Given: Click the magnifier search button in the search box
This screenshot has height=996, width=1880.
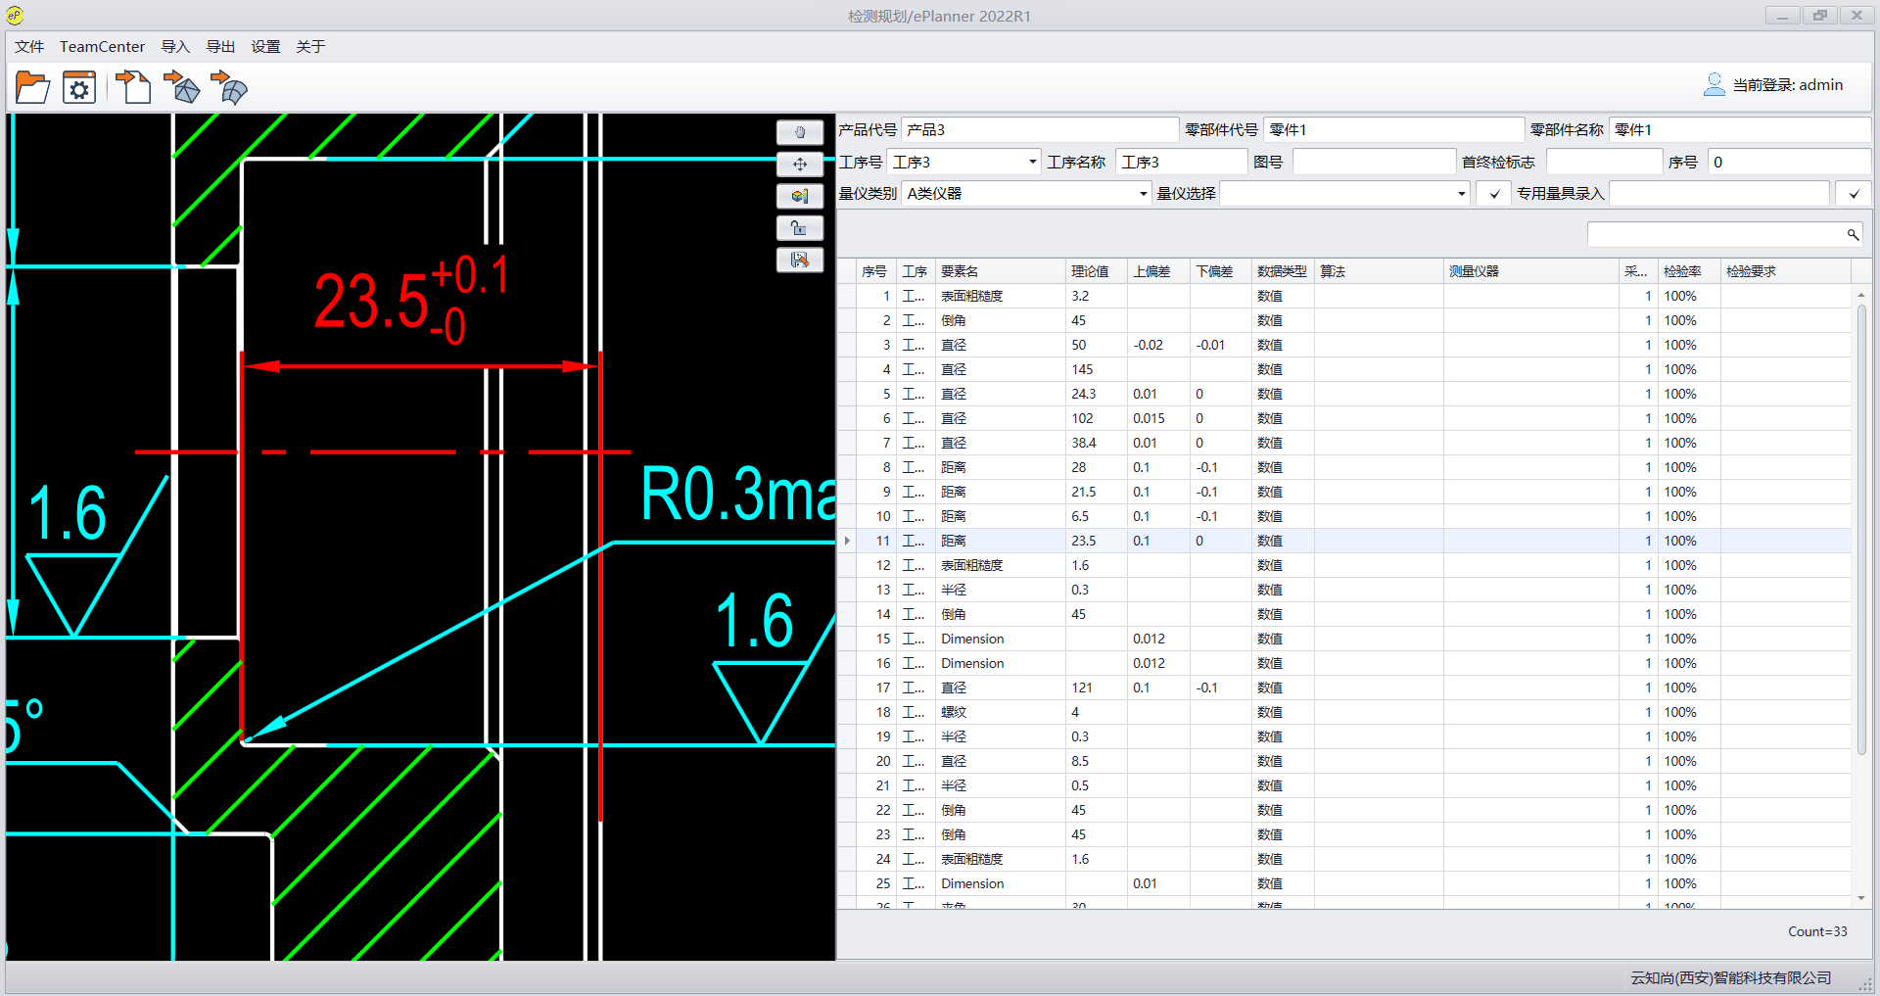Looking at the screenshot, I should 1853,235.
